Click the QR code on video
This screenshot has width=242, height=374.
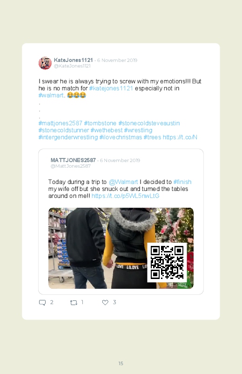click(167, 263)
